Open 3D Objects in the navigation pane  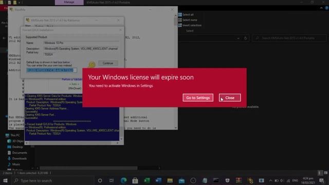(x=15, y=141)
